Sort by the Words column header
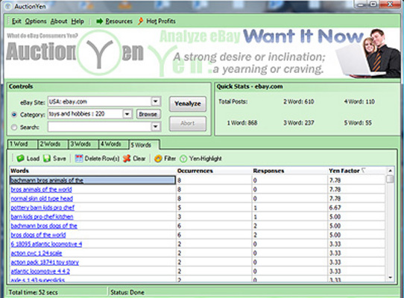 coord(92,171)
